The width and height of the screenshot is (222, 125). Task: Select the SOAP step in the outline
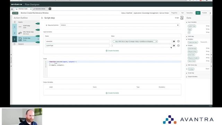click(26, 27)
